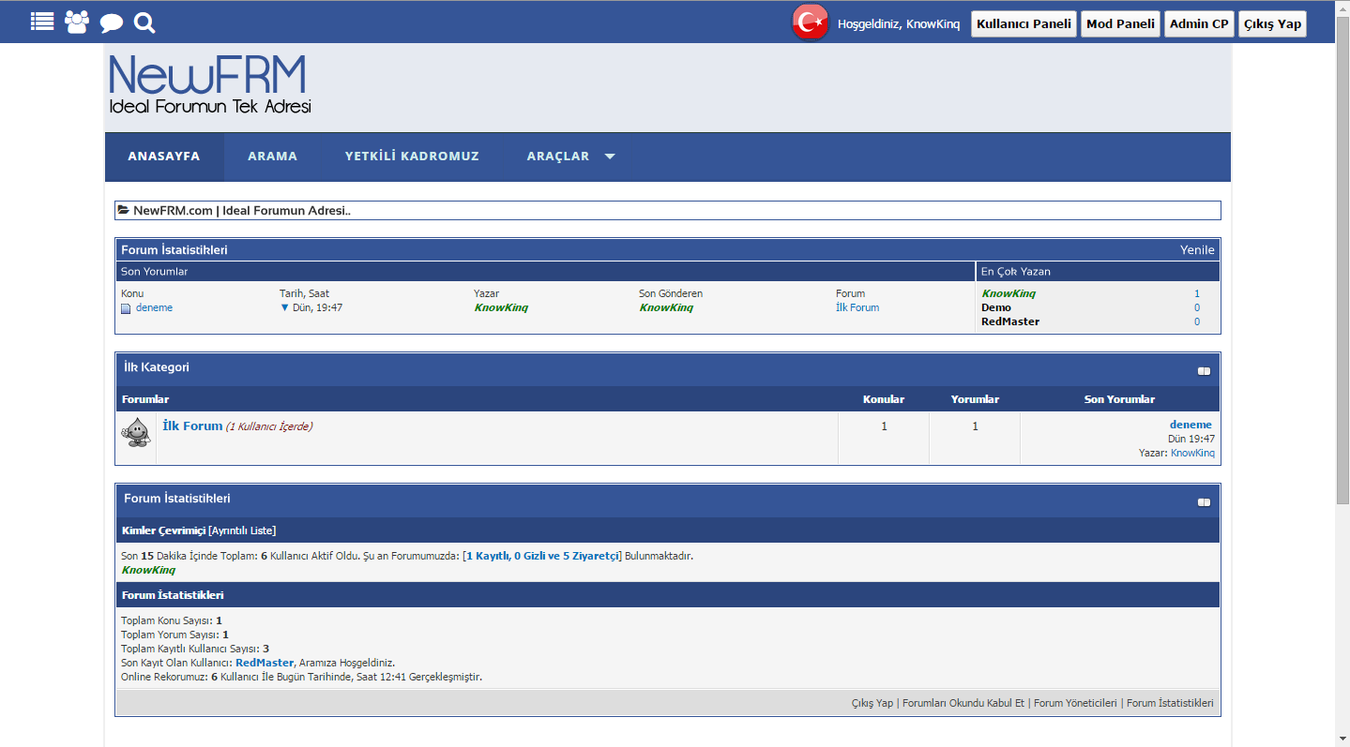Click the page vertical scrollbar
The image size is (1350, 747).
tap(1342, 281)
